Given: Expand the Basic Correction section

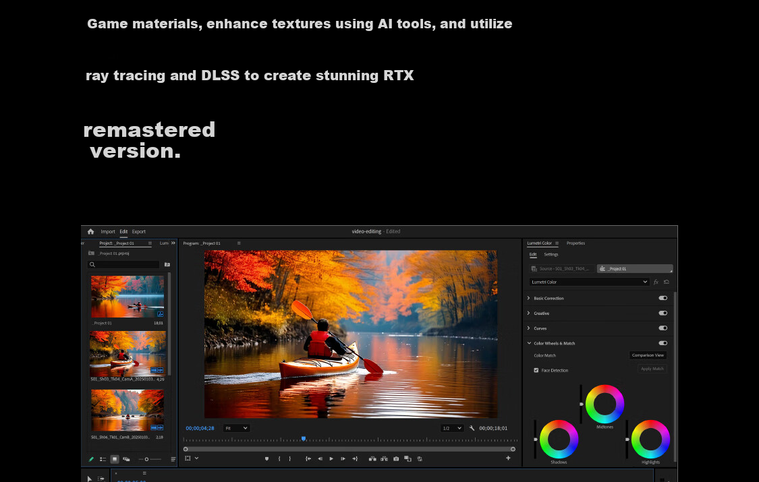Looking at the screenshot, I should tap(528, 298).
